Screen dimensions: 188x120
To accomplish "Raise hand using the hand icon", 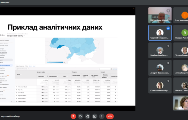I will pyautogui.click(x=88, y=116).
